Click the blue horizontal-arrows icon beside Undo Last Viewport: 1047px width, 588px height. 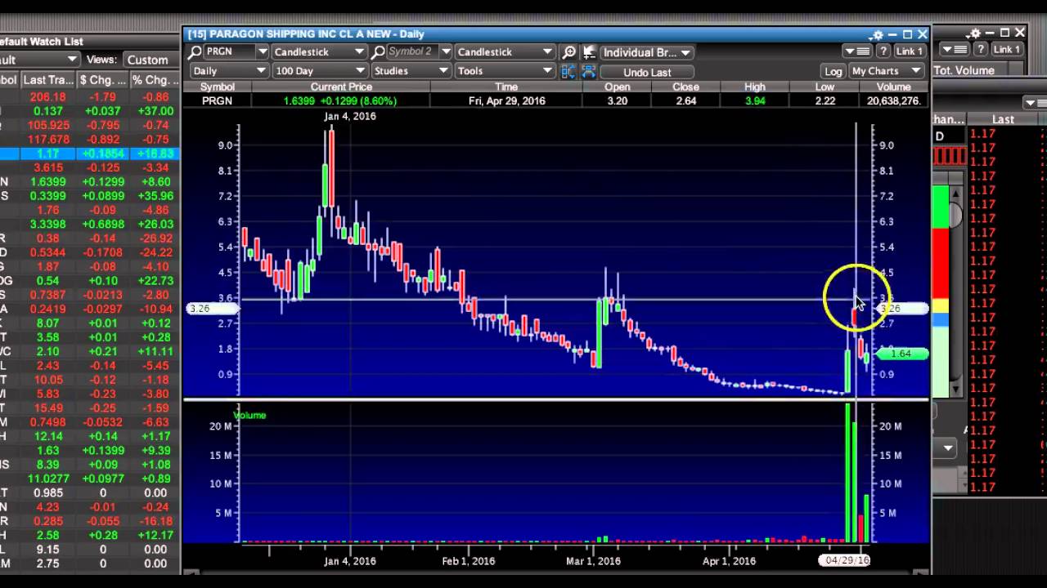(588, 71)
